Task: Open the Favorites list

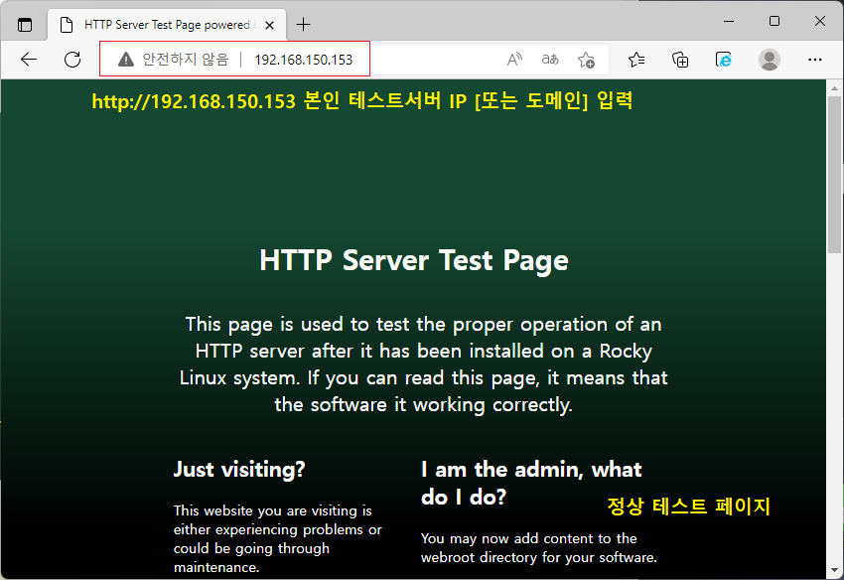Action: tap(636, 60)
